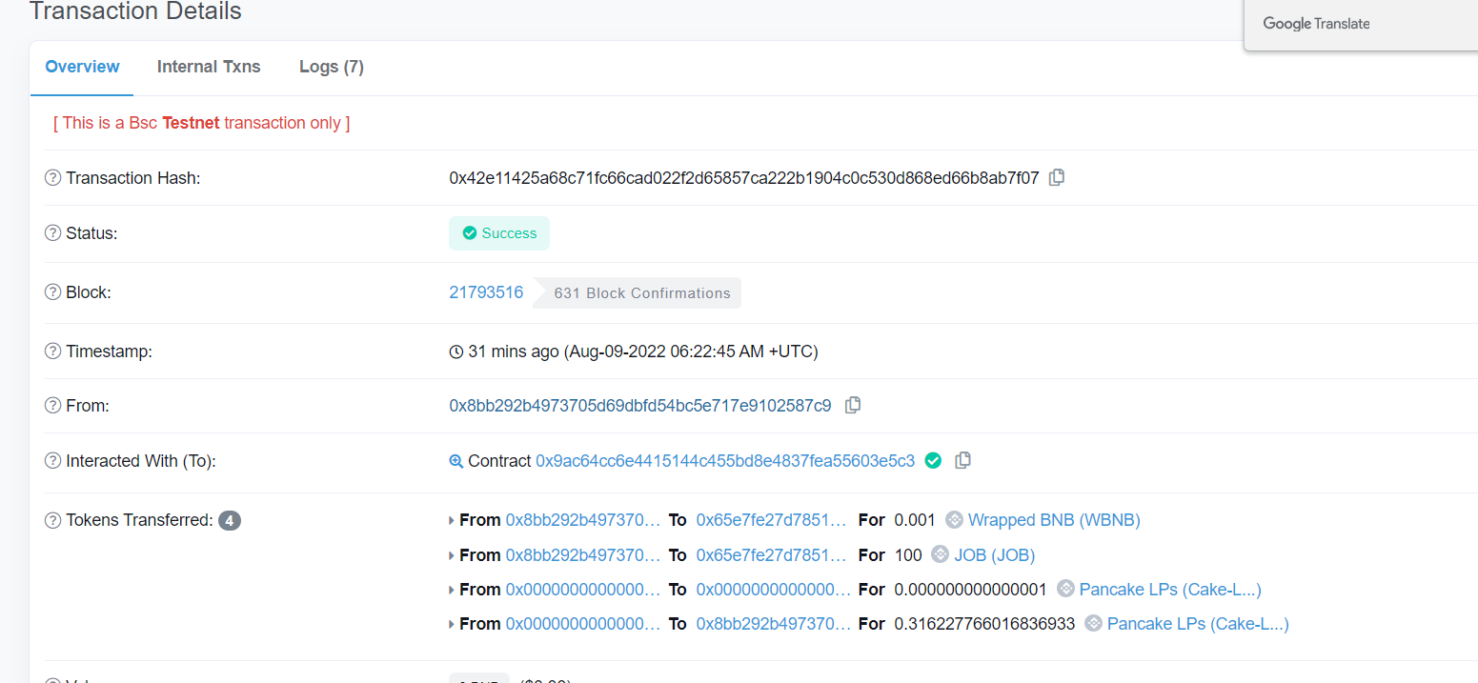The height and width of the screenshot is (683, 1478).
Task: Click Pancake LPs icon in 0.316227766016836933 row
Action: [x=1093, y=623]
